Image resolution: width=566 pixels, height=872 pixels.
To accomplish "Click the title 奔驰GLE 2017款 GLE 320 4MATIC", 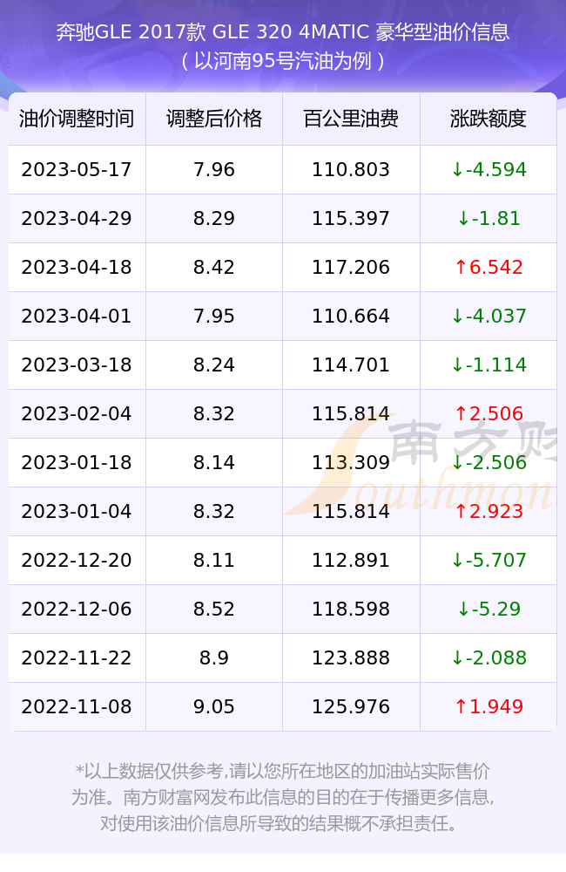I will click(x=212, y=32).
